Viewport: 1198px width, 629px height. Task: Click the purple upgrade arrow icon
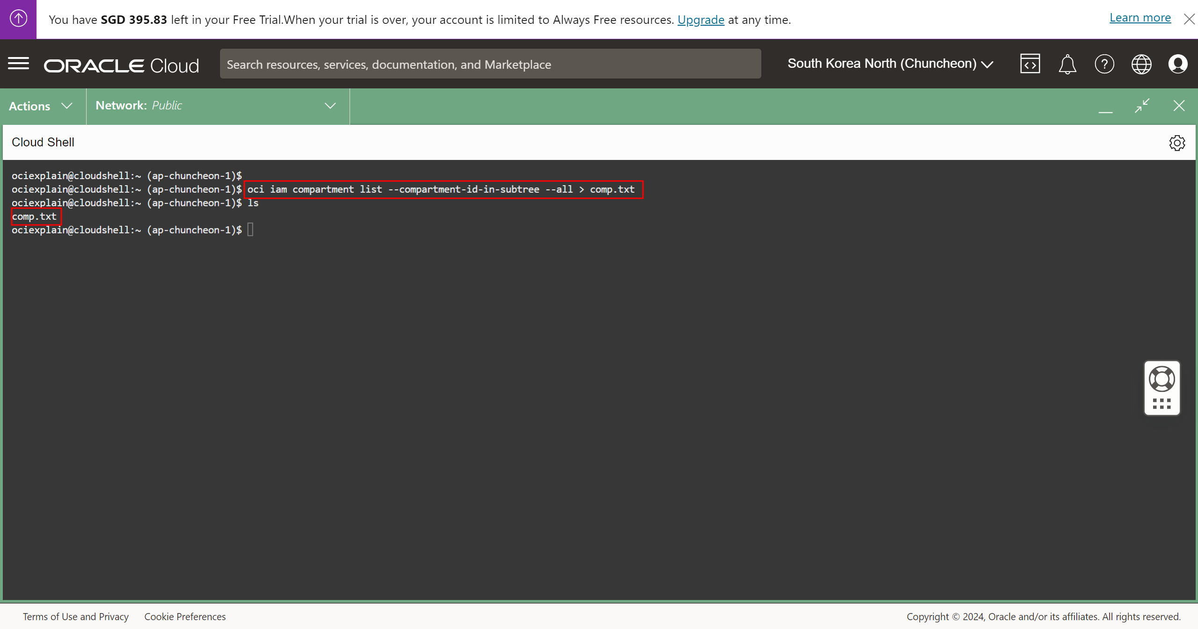(x=18, y=19)
